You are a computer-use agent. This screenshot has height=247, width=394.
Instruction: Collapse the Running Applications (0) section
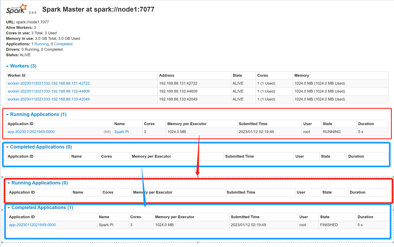click(x=38, y=183)
